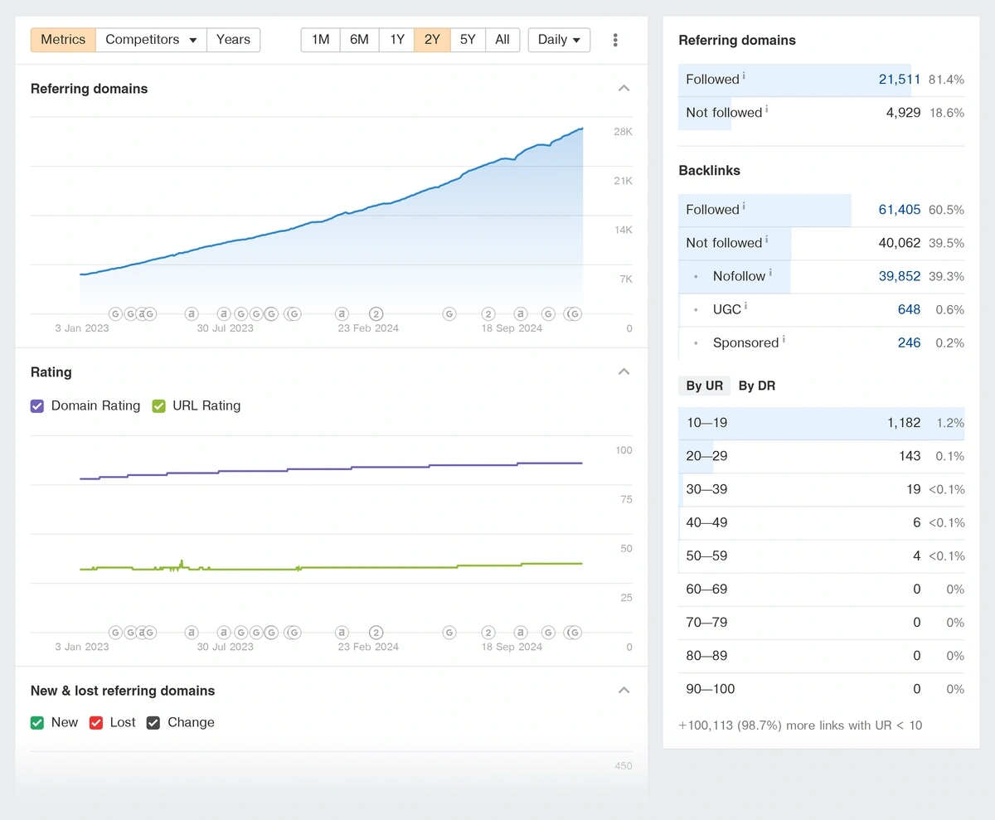Click the 60—69 UR range row
This screenshot has height=820, width=995.
coord(822,589)
